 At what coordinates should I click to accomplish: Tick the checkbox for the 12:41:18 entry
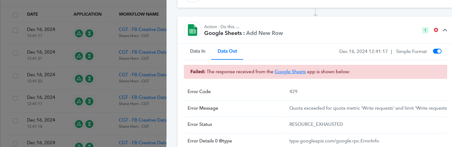[x=15, y=121]
